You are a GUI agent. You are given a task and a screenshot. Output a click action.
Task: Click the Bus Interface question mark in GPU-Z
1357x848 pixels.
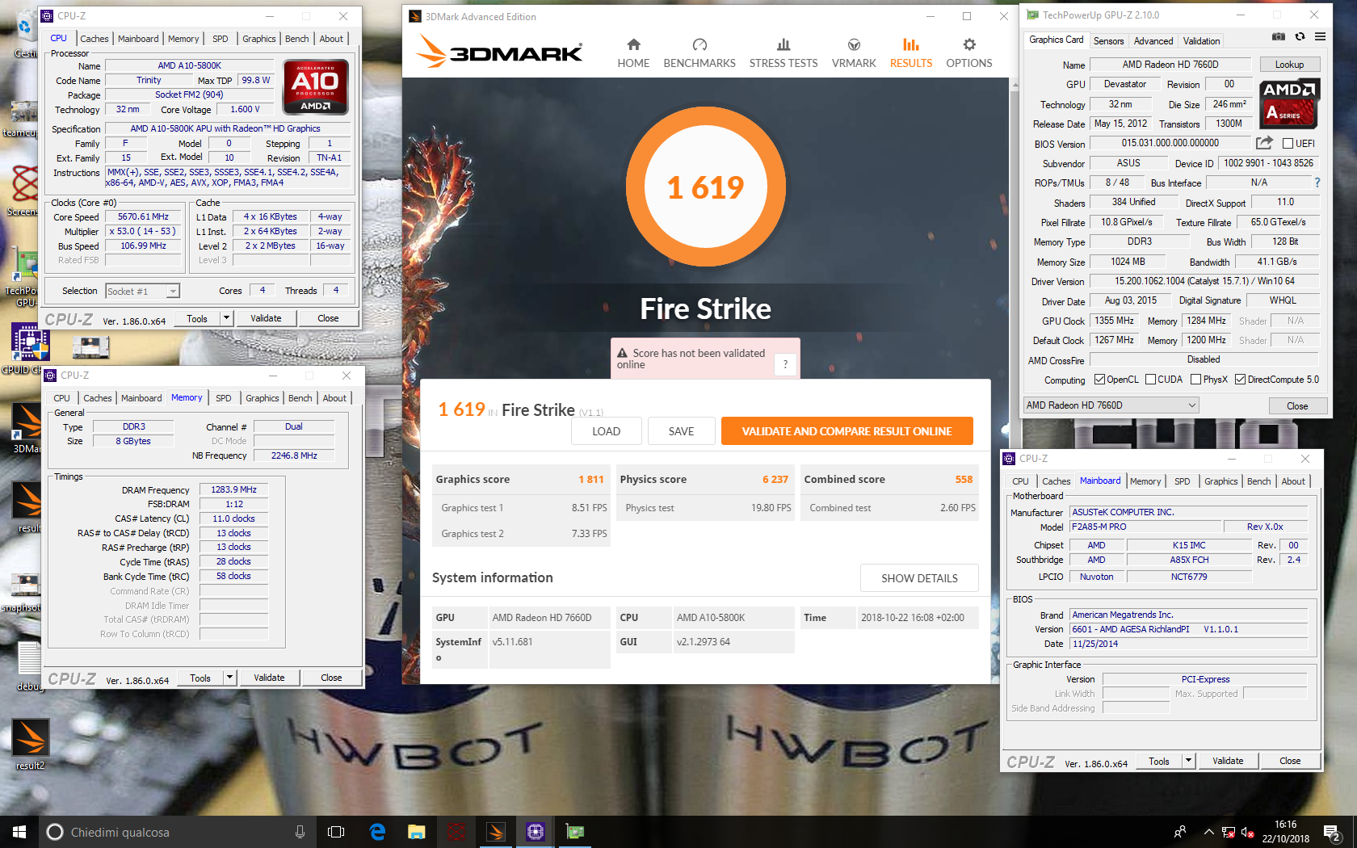tap(1317, 183)
